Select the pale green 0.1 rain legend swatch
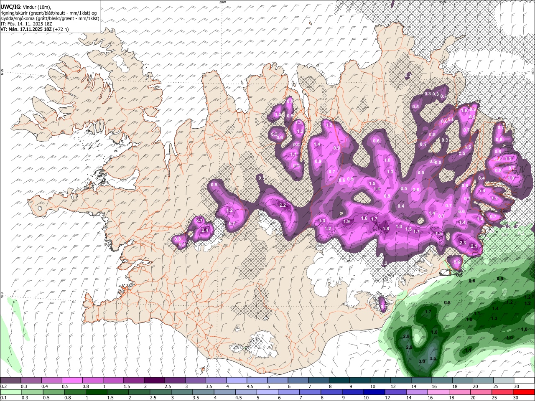Viewport: 535px width, 401px height. pos(10,392)
